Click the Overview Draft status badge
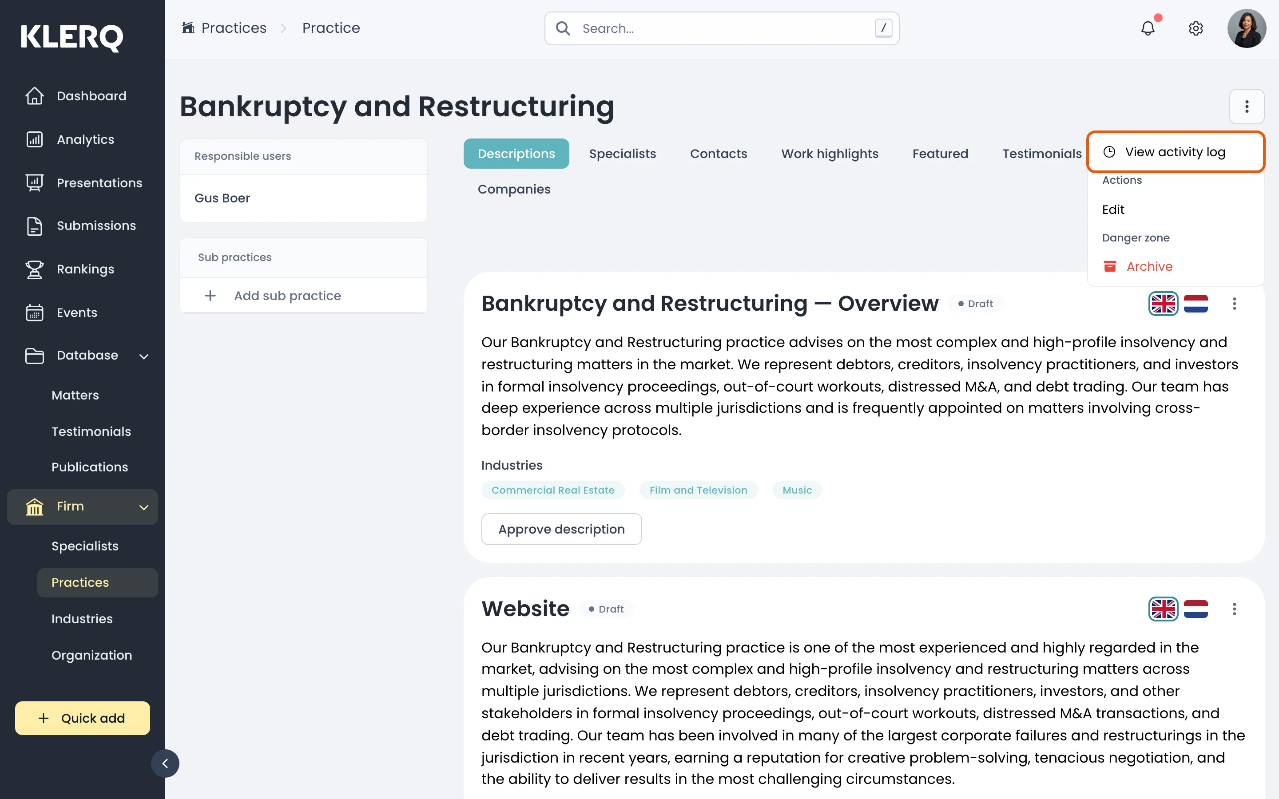 tap(975, 304)
